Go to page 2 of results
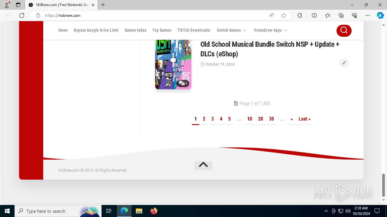Viewport: 387px width, 217px height. (x=204, y=119)
